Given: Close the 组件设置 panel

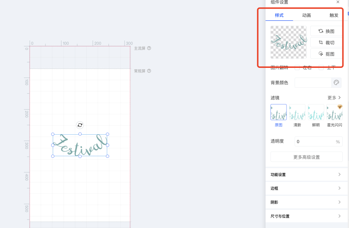Looking at the screenshot, I should [338, 2].
